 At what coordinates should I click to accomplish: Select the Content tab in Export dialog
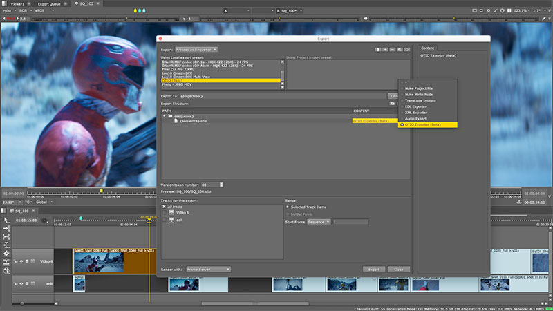tap(427, 48)
